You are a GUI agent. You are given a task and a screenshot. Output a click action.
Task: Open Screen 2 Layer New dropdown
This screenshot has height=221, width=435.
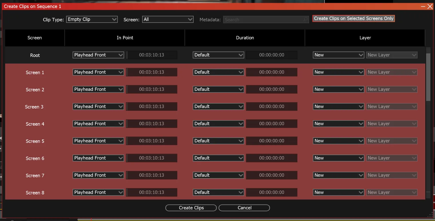[x=338, y=89]
